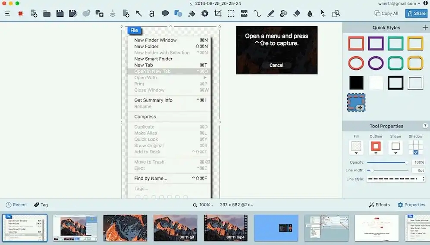Switch to the Recent tray tab
This screenshot has height=245, width=430.
click(x=16, y=205)
